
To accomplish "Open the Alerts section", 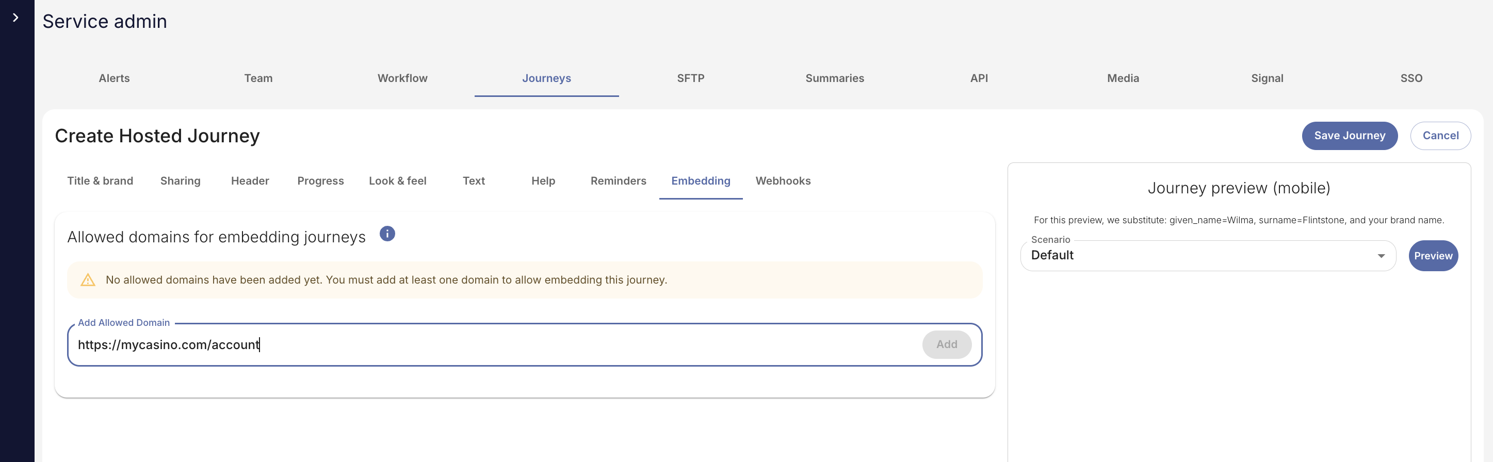I will [x=114, y=78].
